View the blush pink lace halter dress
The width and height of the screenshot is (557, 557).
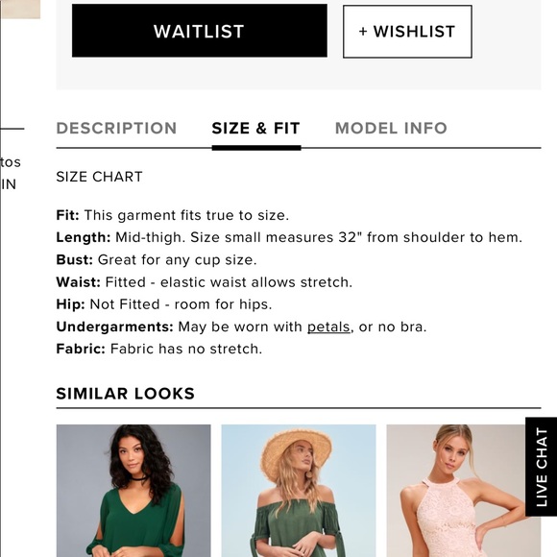(456, 491)
